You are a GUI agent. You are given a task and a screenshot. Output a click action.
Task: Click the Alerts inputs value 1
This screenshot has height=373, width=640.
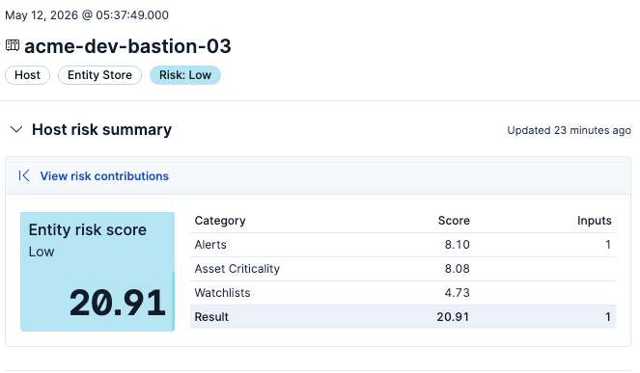608,245
